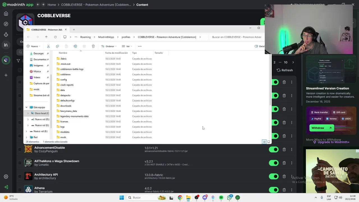The width and height of the screenshot is (359, 202).
Task: Open the Nuevo dropdown in Explorer
Action: pyautogui.click(x=33, y=46)
